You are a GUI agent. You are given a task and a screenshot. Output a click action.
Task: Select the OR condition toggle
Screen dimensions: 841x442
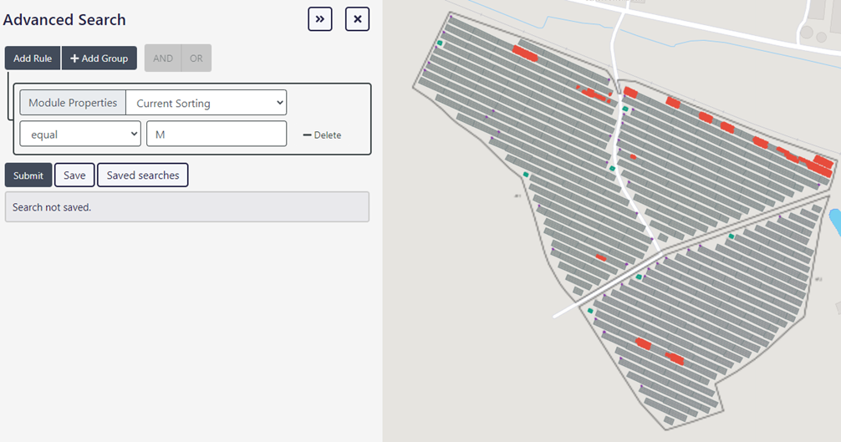click(x=196, y=58)
